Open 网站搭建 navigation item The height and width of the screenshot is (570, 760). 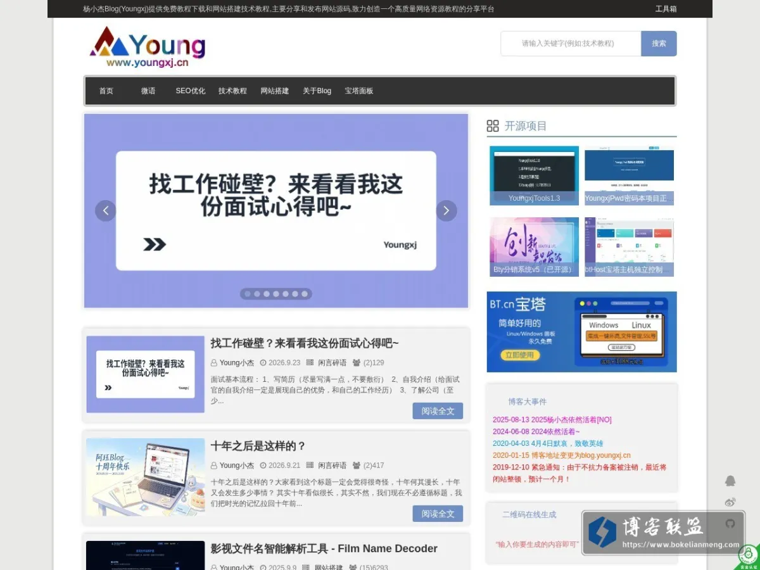[275, 91]
